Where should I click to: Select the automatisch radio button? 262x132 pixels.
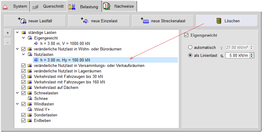[x=190, y=47]
